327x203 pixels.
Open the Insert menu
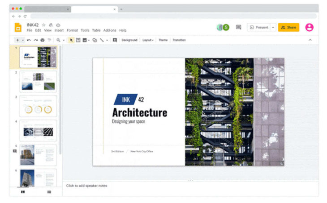point(59,30)
